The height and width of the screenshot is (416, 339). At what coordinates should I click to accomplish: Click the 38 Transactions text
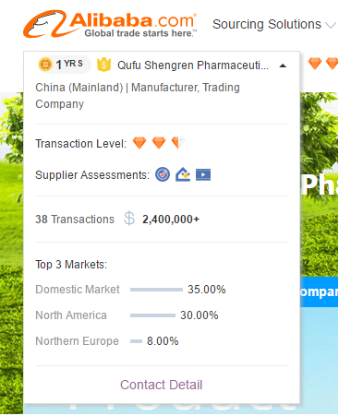click(x=75, y=220)
